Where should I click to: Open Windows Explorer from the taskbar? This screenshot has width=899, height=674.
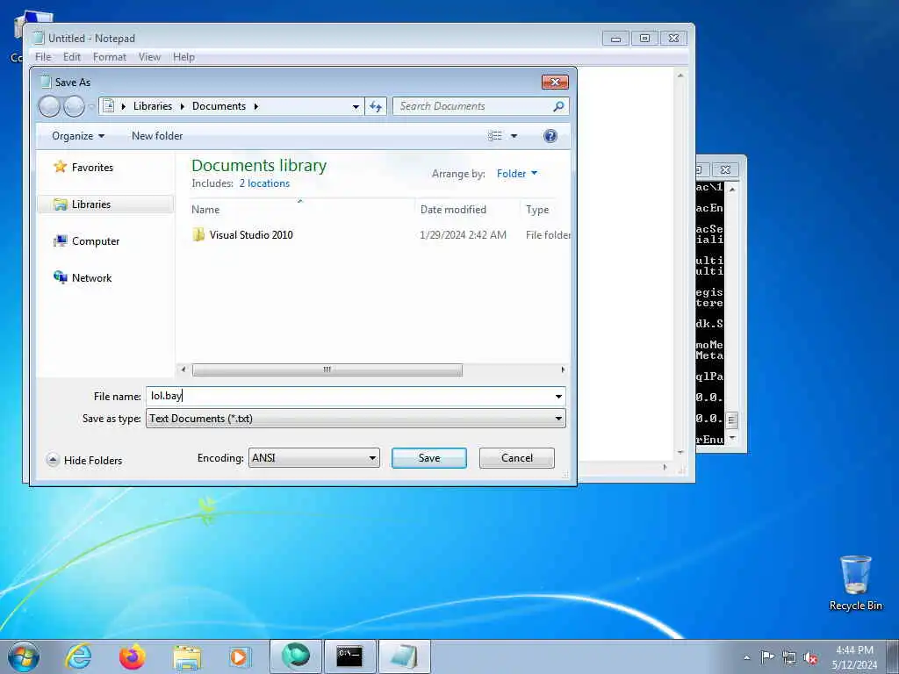coord(187,656)
